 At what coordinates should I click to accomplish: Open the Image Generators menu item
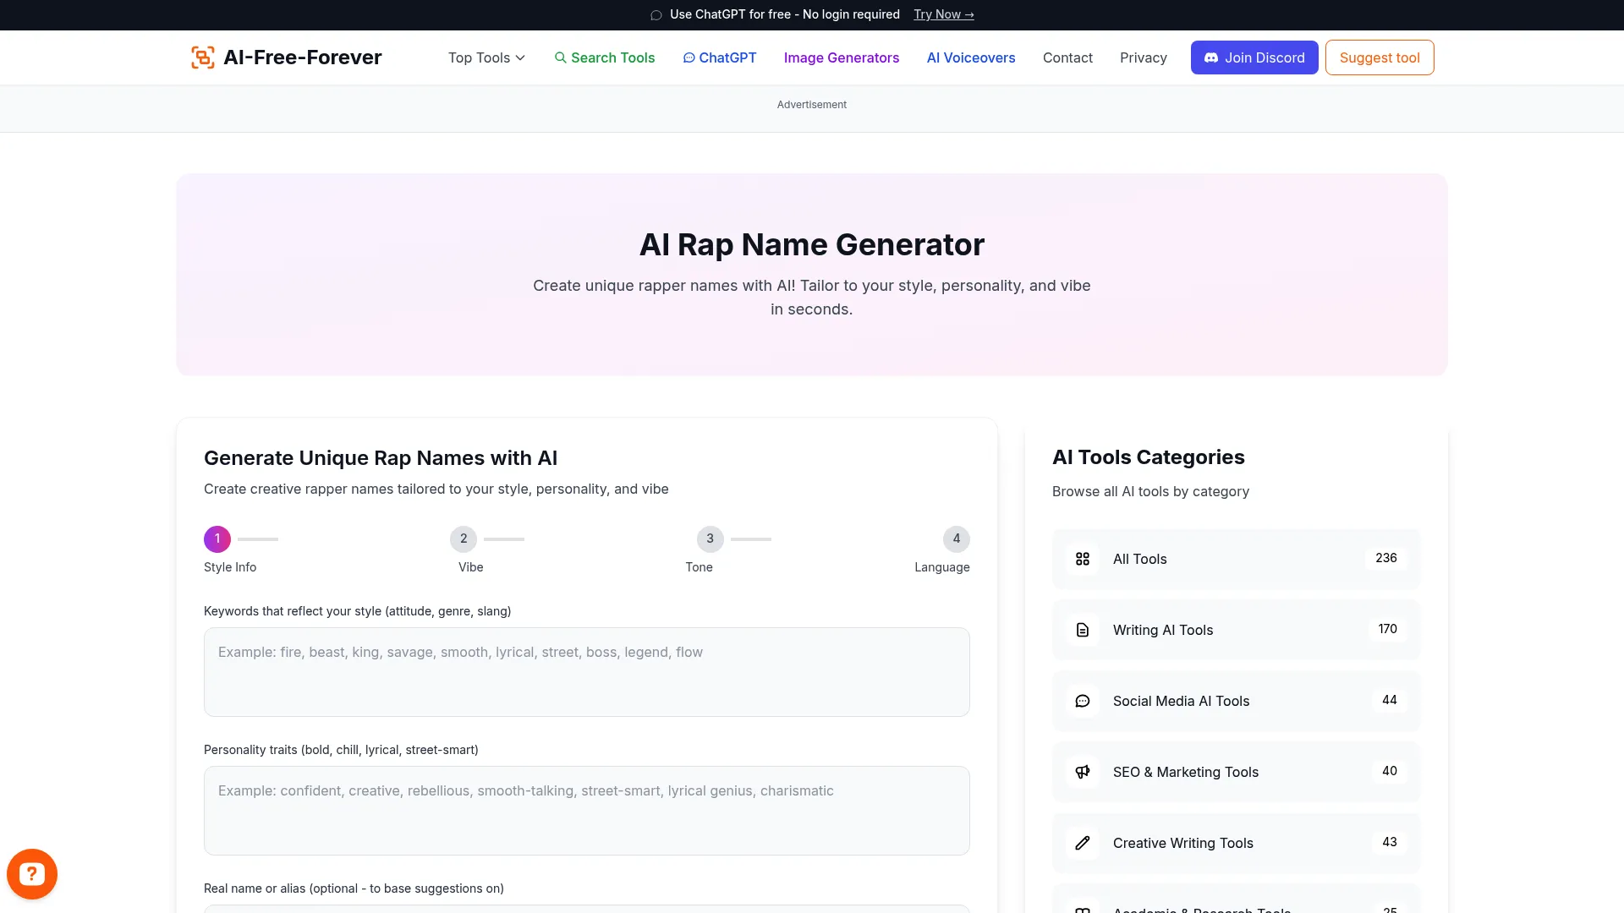coord(841,57)
